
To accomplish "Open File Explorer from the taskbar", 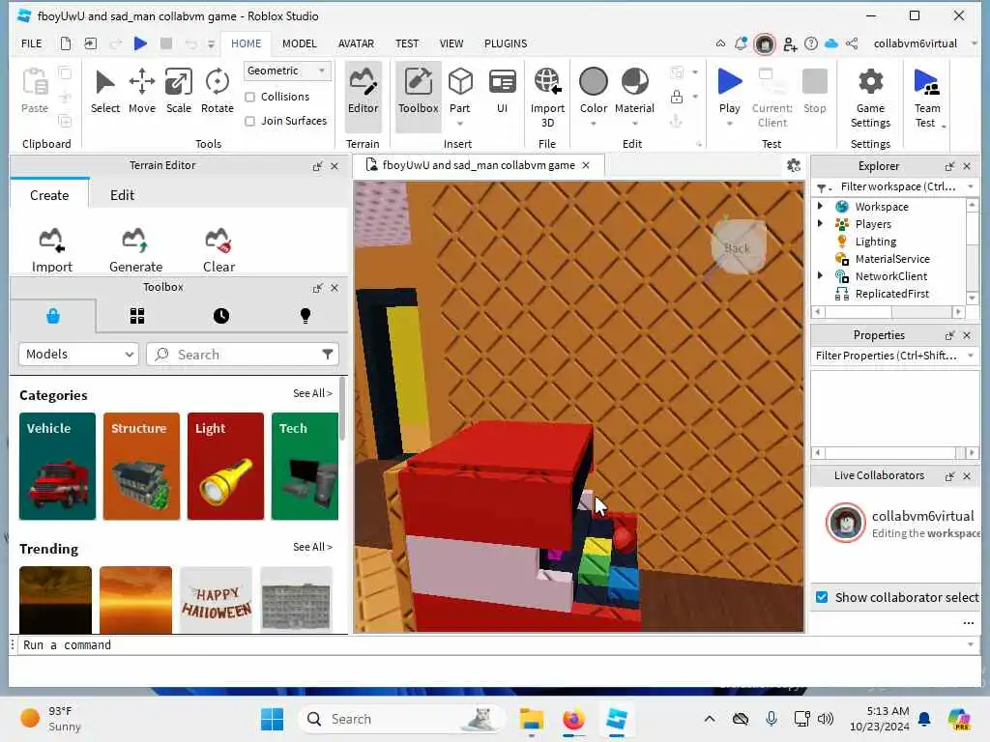I will 531,719.
